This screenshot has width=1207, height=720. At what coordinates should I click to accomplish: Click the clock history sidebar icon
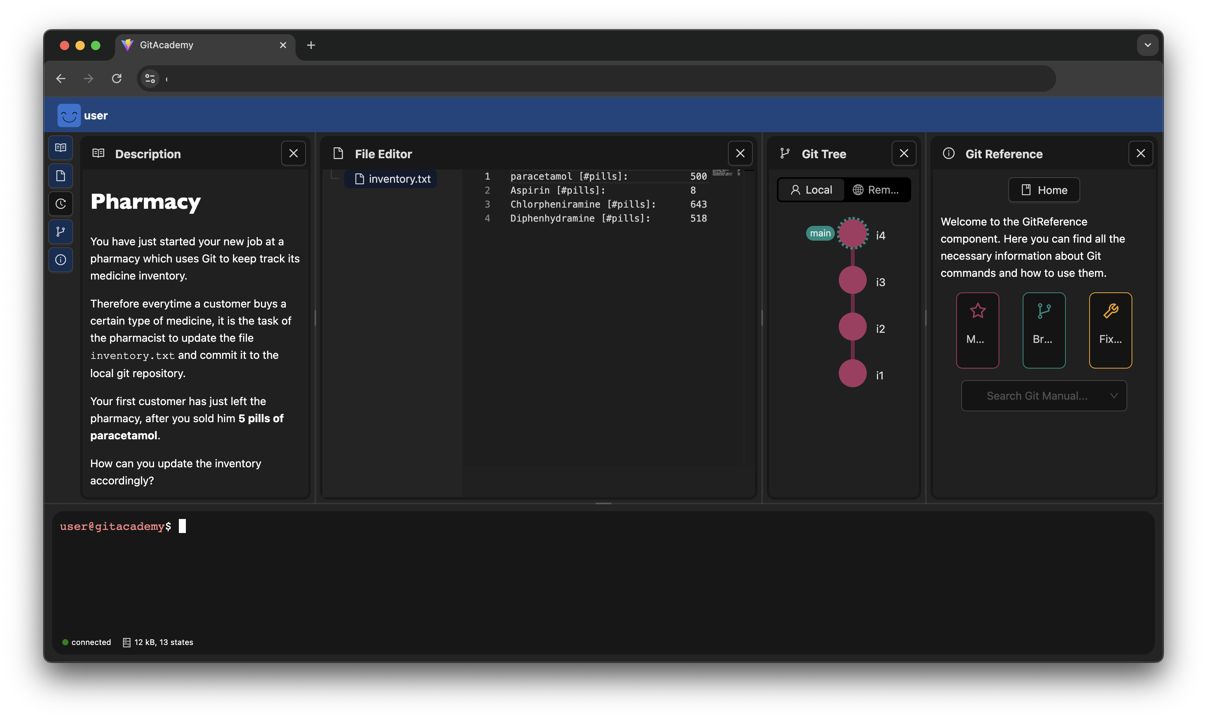click(x=61, y=204)
